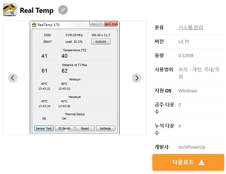
Task: Click the 버전 label
Action: click(159, 41)
